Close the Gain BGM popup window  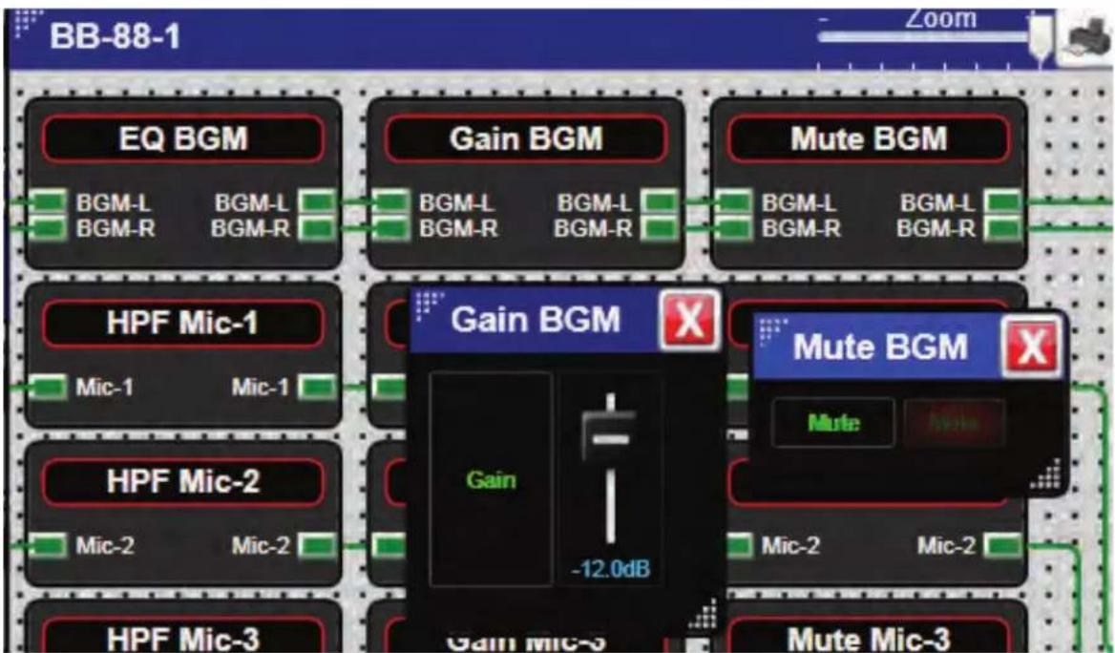tap(688, 320)
